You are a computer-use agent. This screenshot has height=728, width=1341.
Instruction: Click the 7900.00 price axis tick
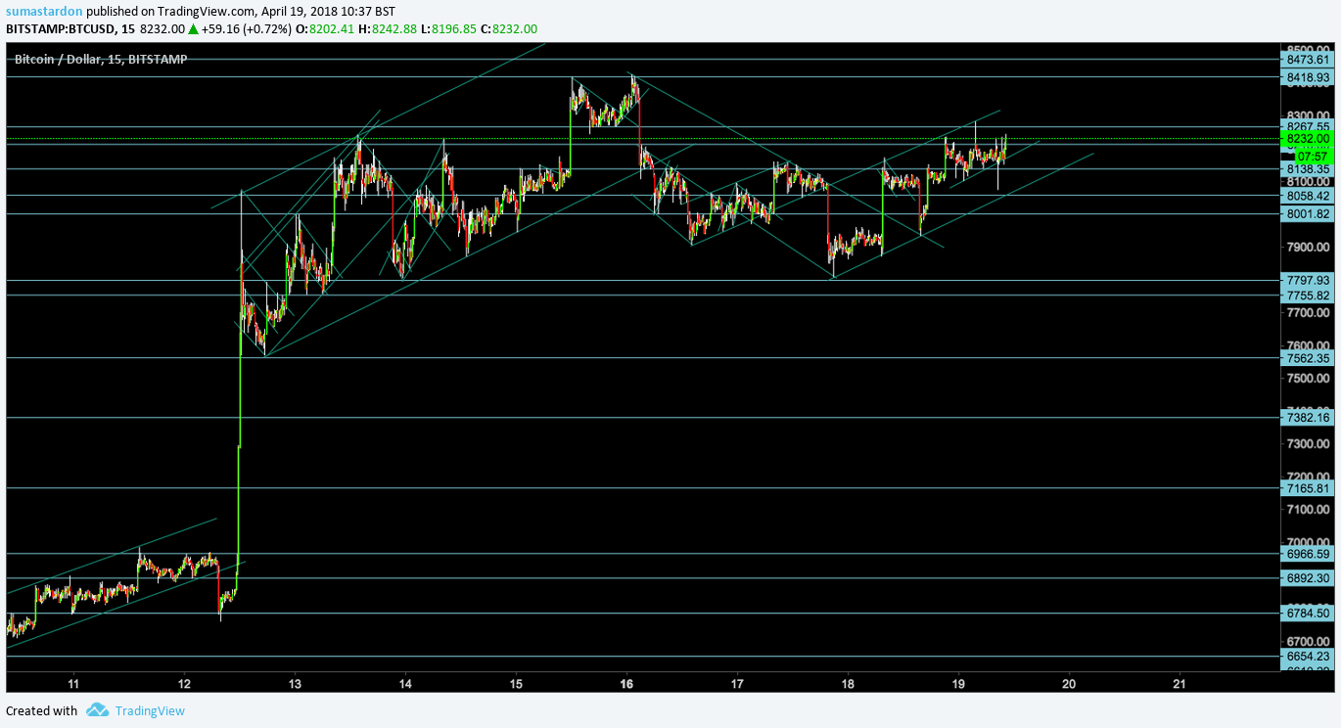click(x=1308, y=248)
